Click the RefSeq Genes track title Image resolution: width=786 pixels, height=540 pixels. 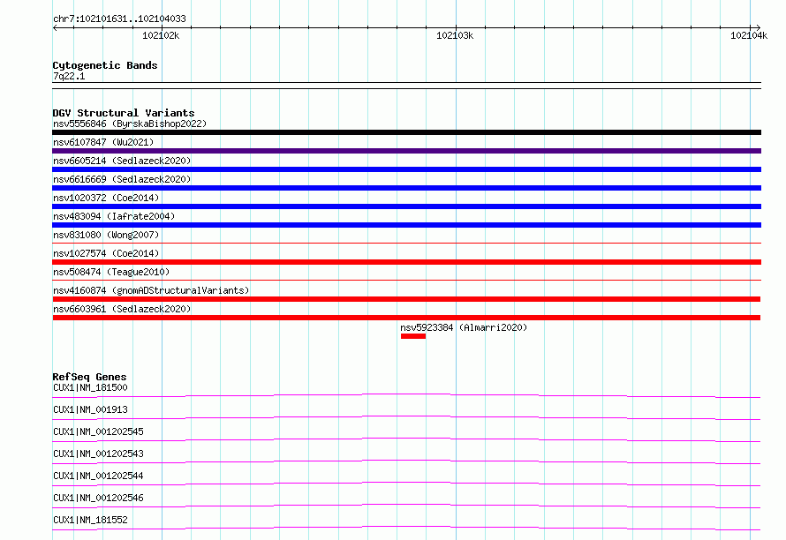tap(89, 377)
